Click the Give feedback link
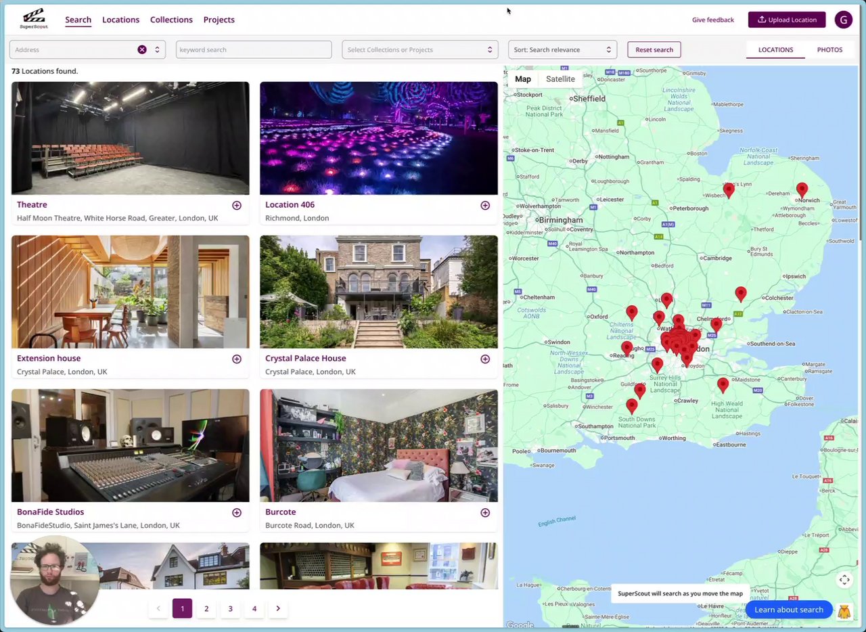The height and width of the screenshot is (632, 866). (x=713, y=20)
